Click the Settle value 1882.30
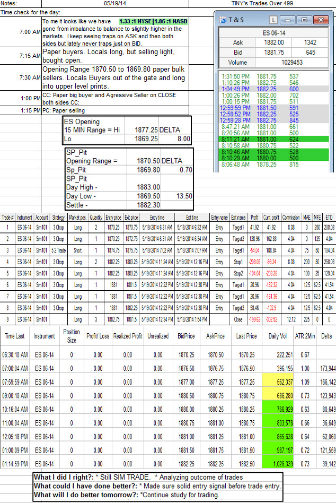The image size is (336, 503). [148, 205]
